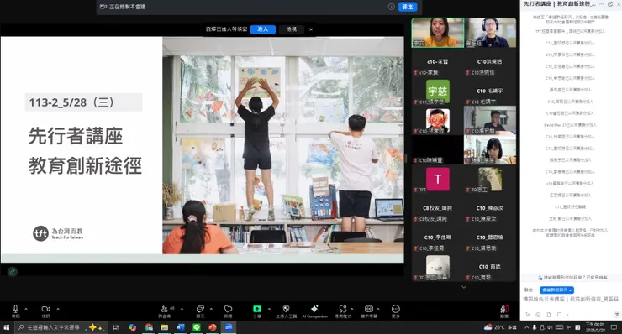This screenshot has height=334, width=622.
Task: Open Chrome from the taskbar
Action: [149, 327]
